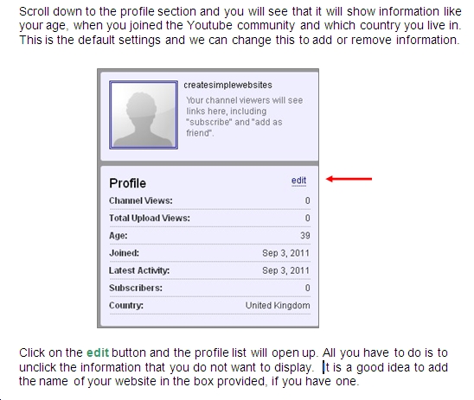Click the red arrow pointing at edit
The height and width of the screenshot is (400, 474).
(349, 179)
